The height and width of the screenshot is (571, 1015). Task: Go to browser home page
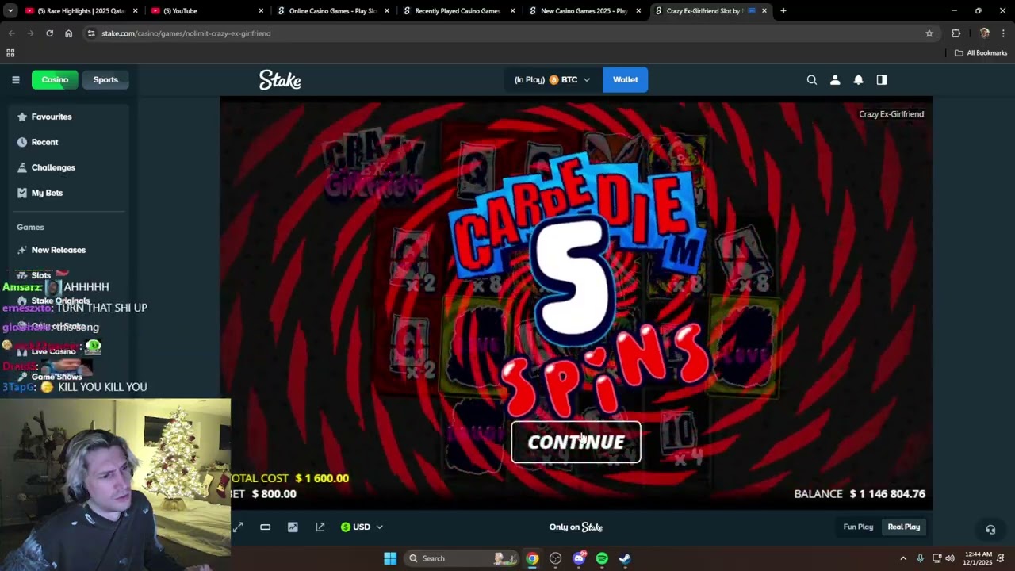(68, 33)
